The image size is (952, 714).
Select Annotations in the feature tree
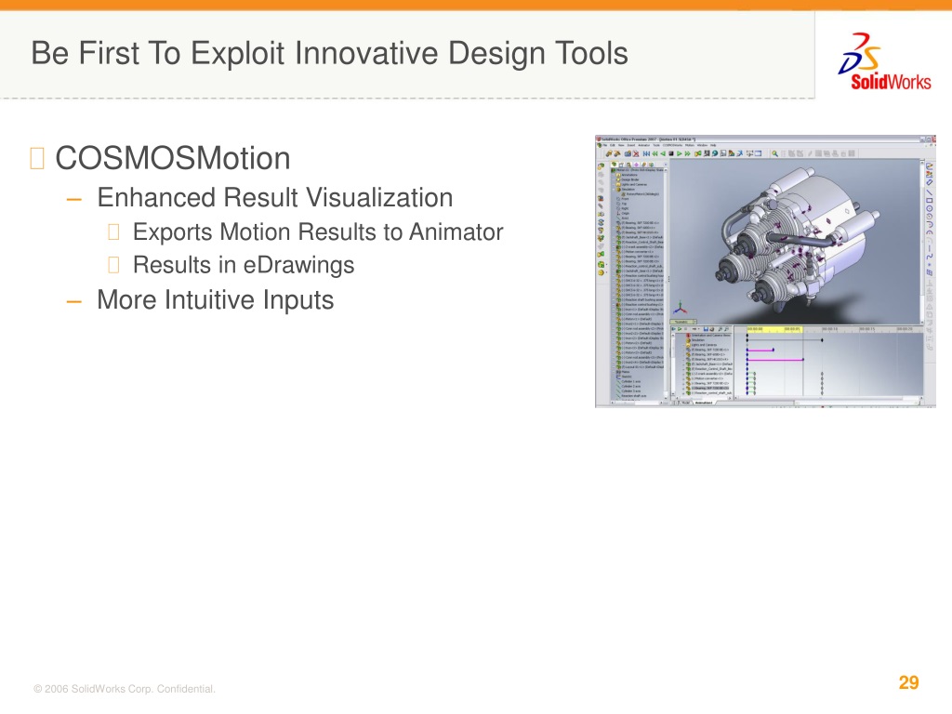[629, 175]
